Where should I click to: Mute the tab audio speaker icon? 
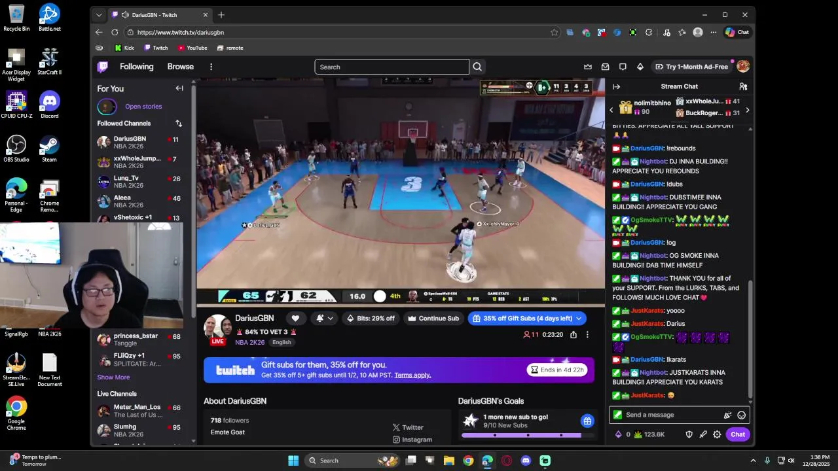click(125, 15)
